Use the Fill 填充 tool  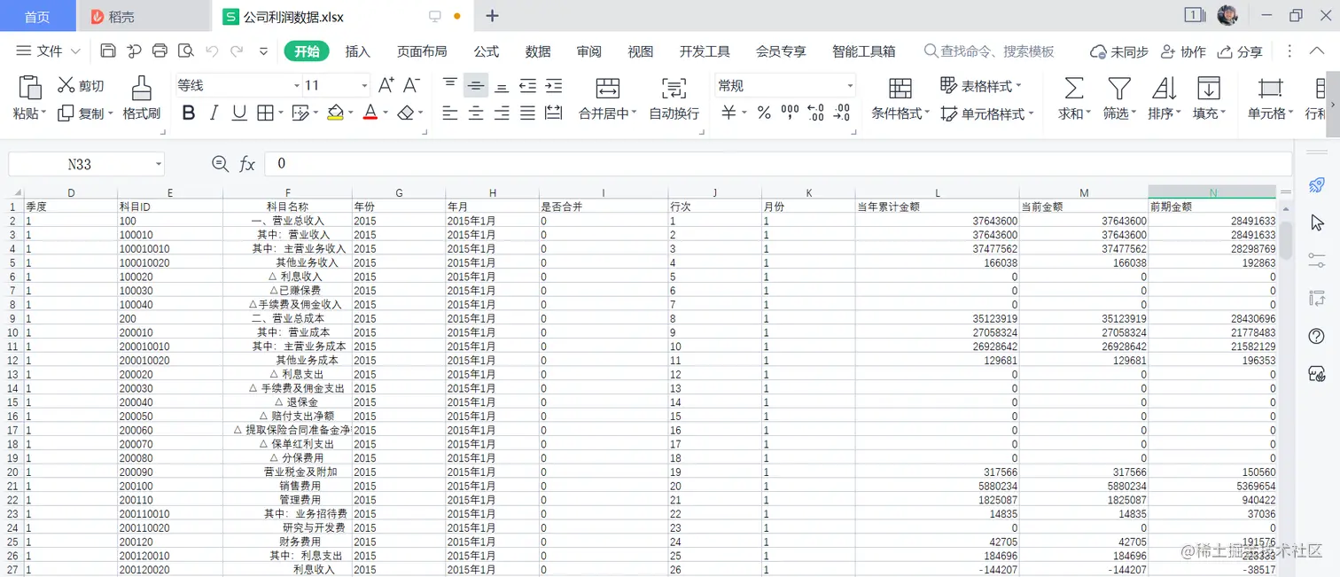(x=1209, y=97)
